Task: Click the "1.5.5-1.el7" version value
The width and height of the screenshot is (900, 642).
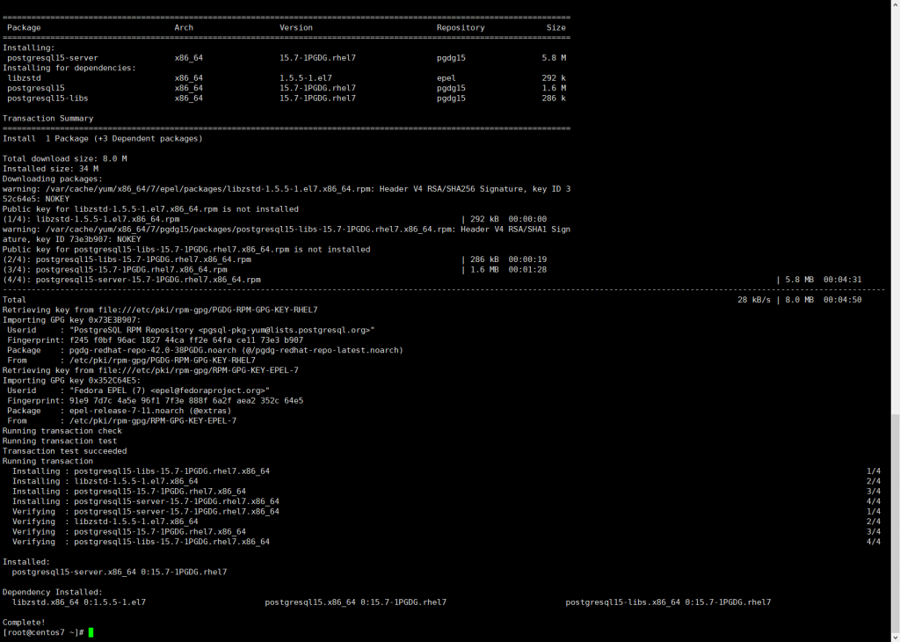Action: click(305, 78)
